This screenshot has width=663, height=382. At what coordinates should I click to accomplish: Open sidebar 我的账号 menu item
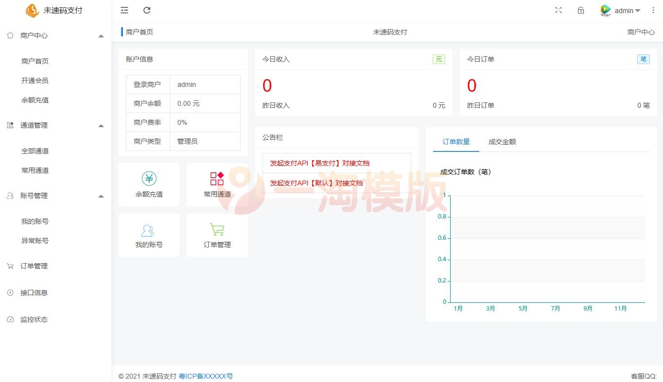pyautogui.click(x=35, y=221)
